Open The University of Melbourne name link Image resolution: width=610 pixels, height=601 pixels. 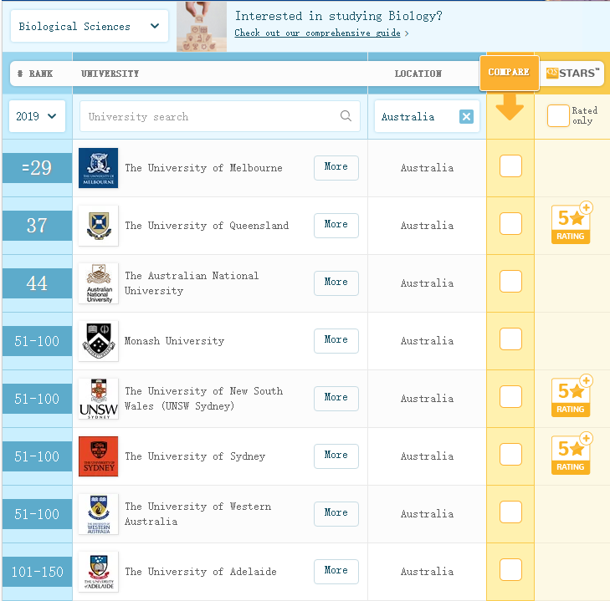point(203,168)
